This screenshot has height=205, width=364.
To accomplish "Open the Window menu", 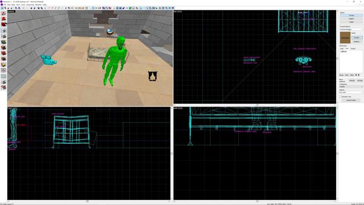I will click(x=38, y=5).
